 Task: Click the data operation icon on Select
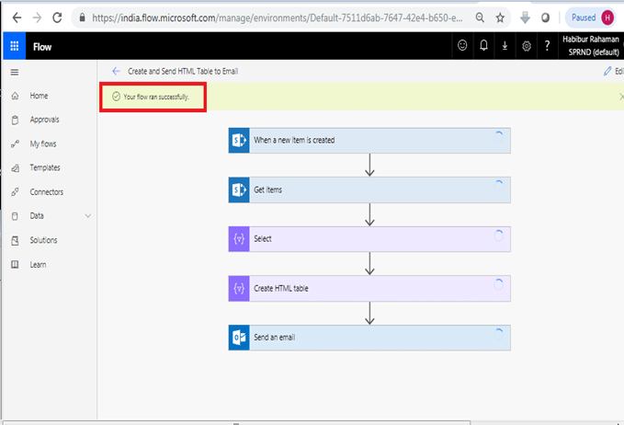[x=239, y=239]
